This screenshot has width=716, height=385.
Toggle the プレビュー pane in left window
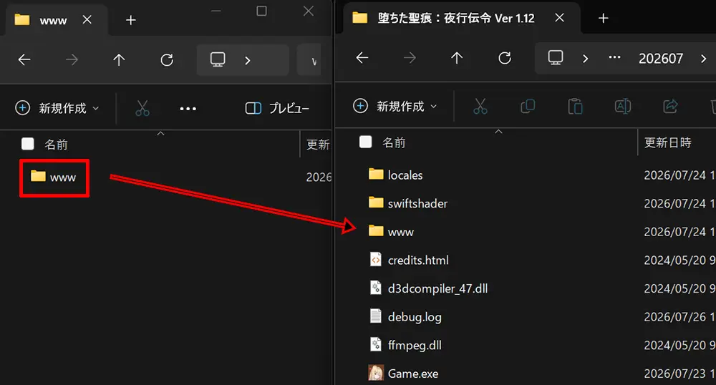(277, 108)
